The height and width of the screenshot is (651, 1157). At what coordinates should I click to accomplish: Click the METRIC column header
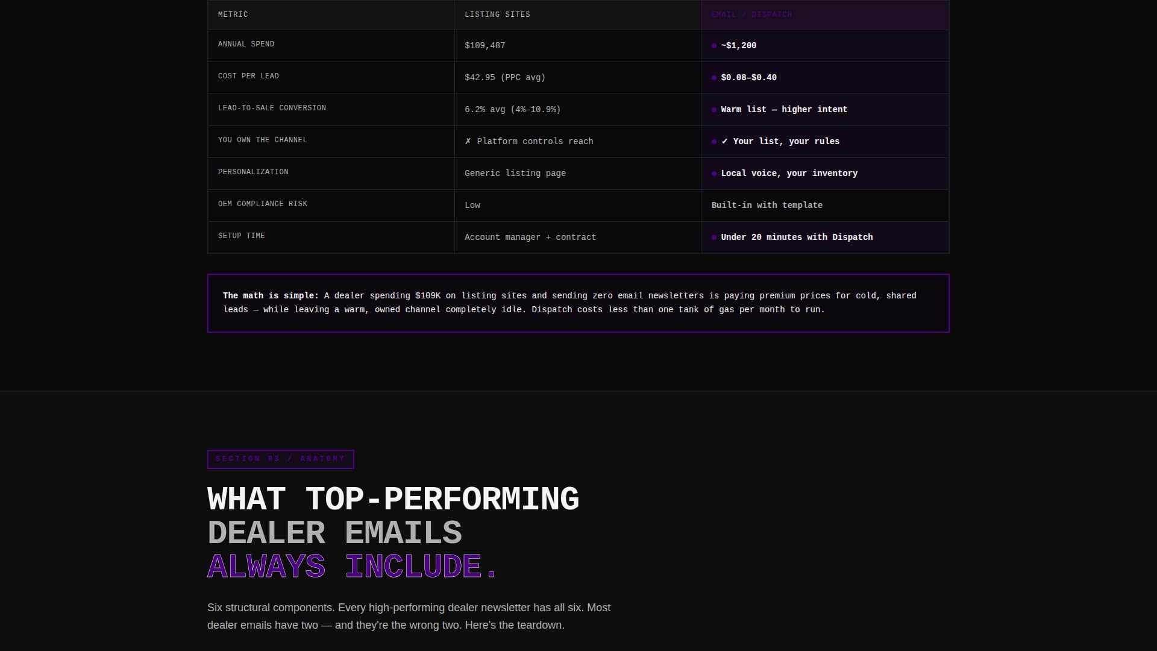point(233,14)
